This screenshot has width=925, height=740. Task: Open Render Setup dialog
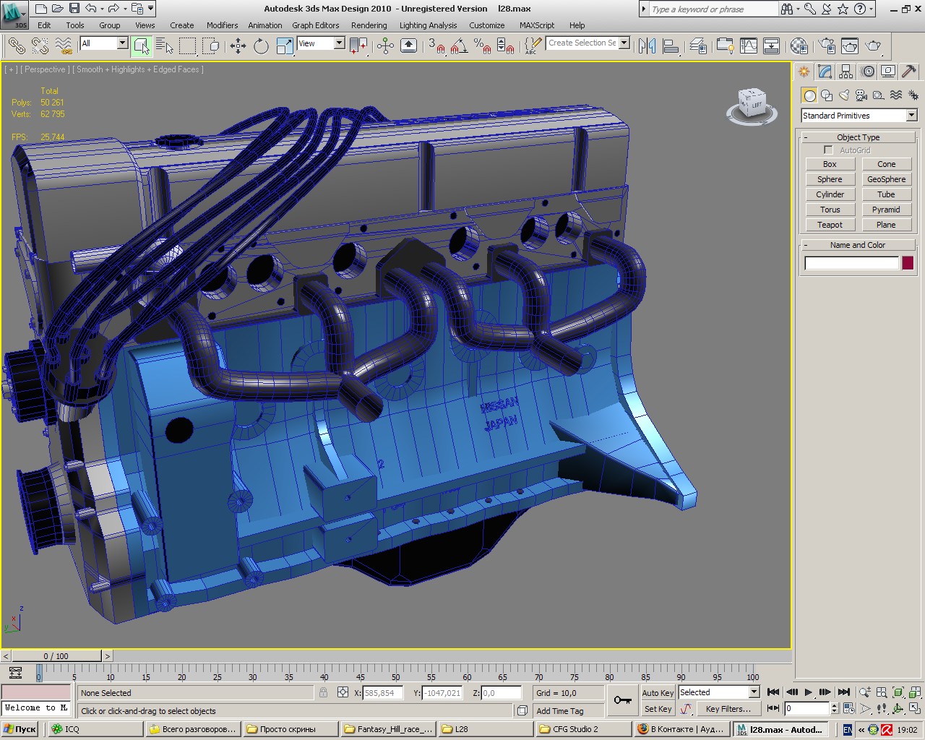click(827, 46)
